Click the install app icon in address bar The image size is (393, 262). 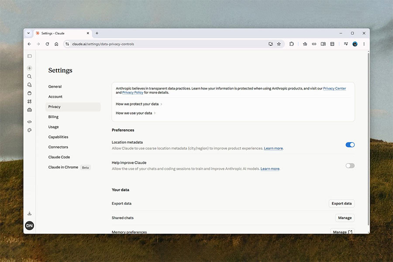tap(270, 44)
